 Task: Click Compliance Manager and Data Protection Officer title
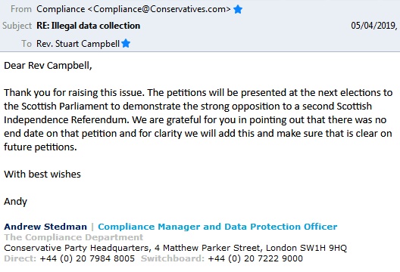coord(217,227)
